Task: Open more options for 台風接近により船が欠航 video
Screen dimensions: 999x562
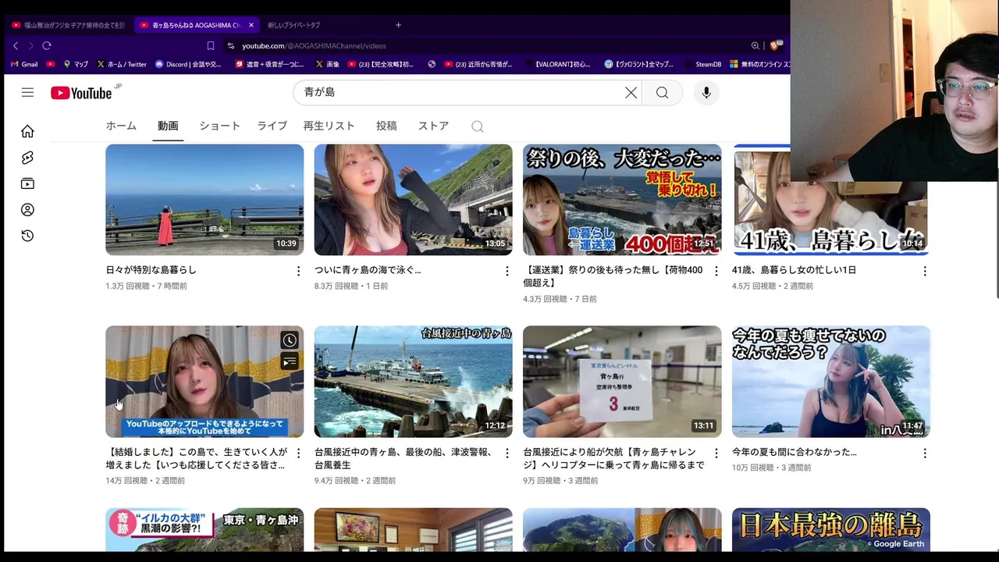Action: (x=716, y=454)
